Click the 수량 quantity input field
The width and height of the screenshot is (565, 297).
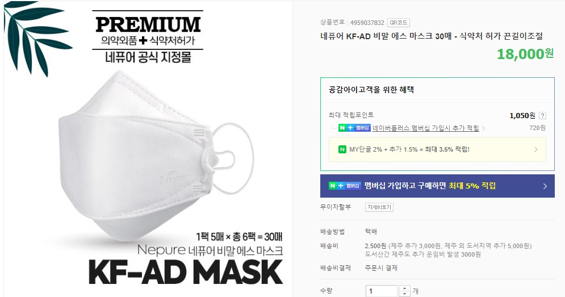pos(382,291)
